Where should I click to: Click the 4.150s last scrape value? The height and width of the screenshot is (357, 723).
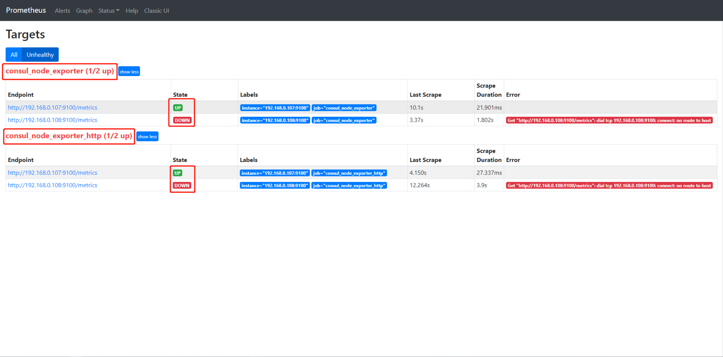coord(418,172)
